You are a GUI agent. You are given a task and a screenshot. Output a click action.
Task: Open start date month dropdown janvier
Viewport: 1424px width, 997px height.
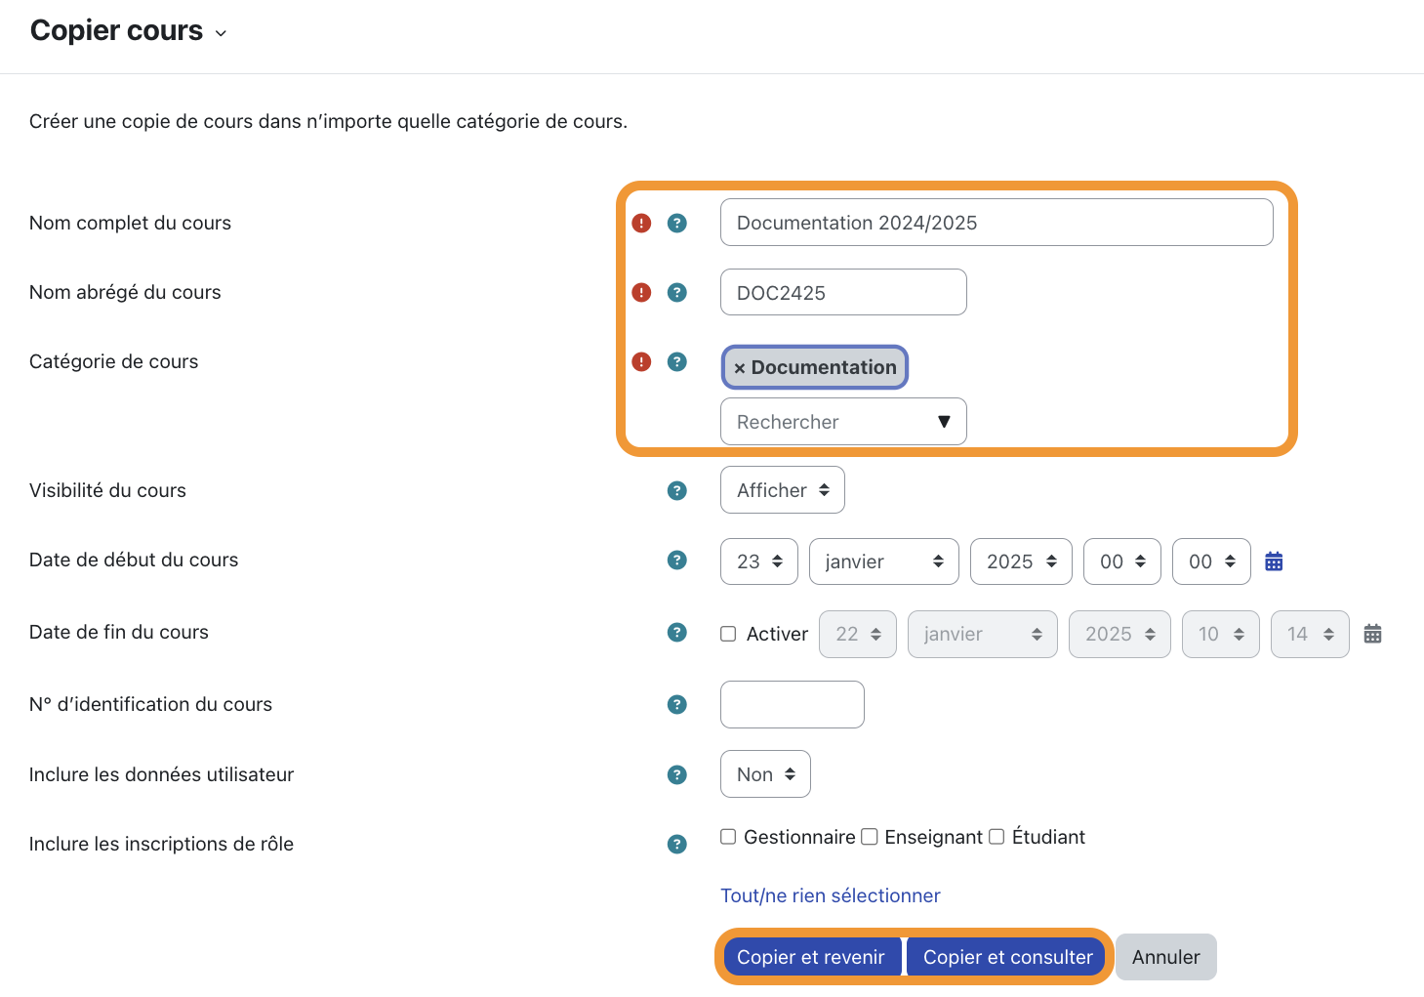click(884, 561)
